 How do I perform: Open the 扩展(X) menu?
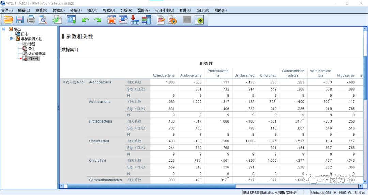185,10
